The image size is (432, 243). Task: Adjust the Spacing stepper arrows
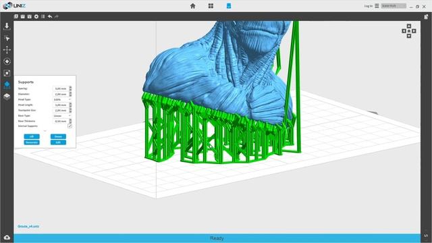click(70, 88)
